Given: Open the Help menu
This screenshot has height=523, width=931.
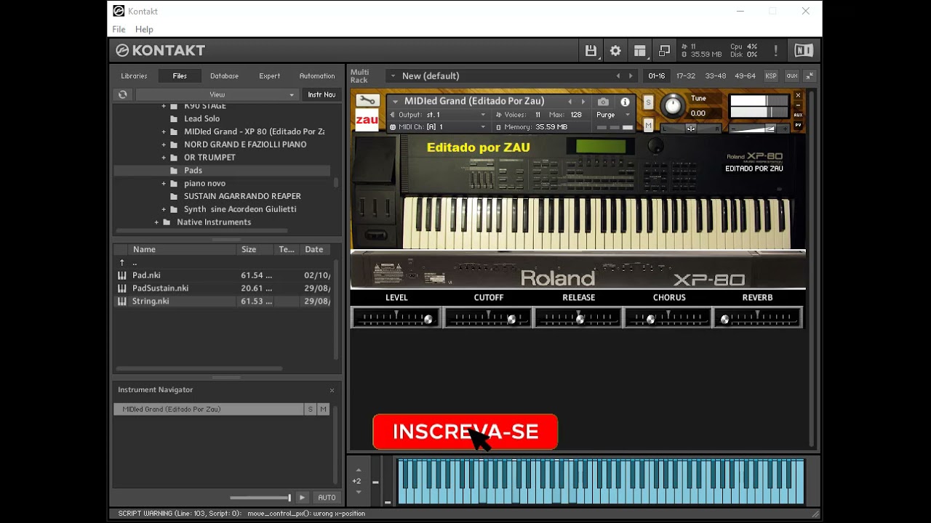Looking at the screenshot, I should (x=144, y=29).
